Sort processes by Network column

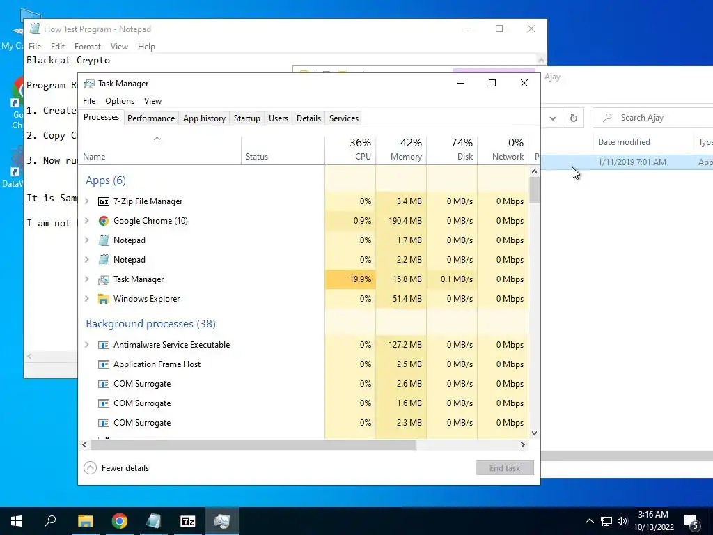503,149
